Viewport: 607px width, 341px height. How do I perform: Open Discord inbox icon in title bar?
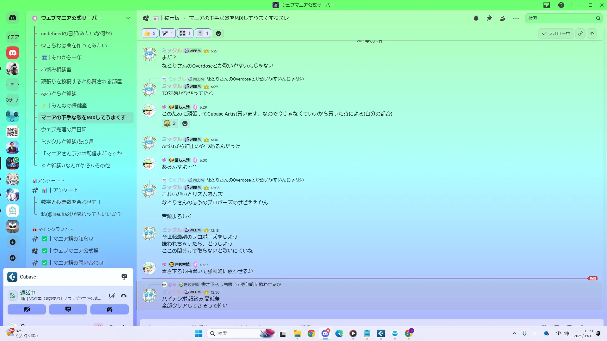[547, 5]
